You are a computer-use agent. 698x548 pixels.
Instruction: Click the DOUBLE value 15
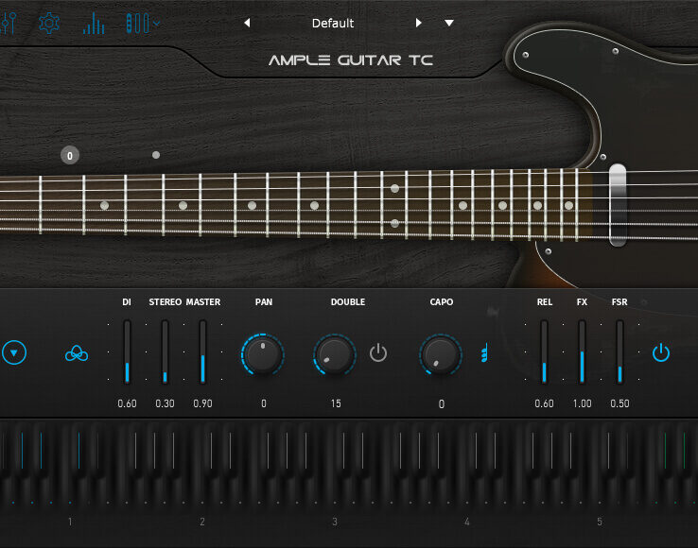click(x=336, y=403)
